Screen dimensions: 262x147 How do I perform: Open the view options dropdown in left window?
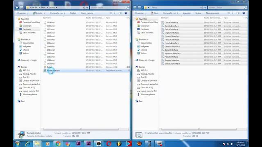[115, 13]
